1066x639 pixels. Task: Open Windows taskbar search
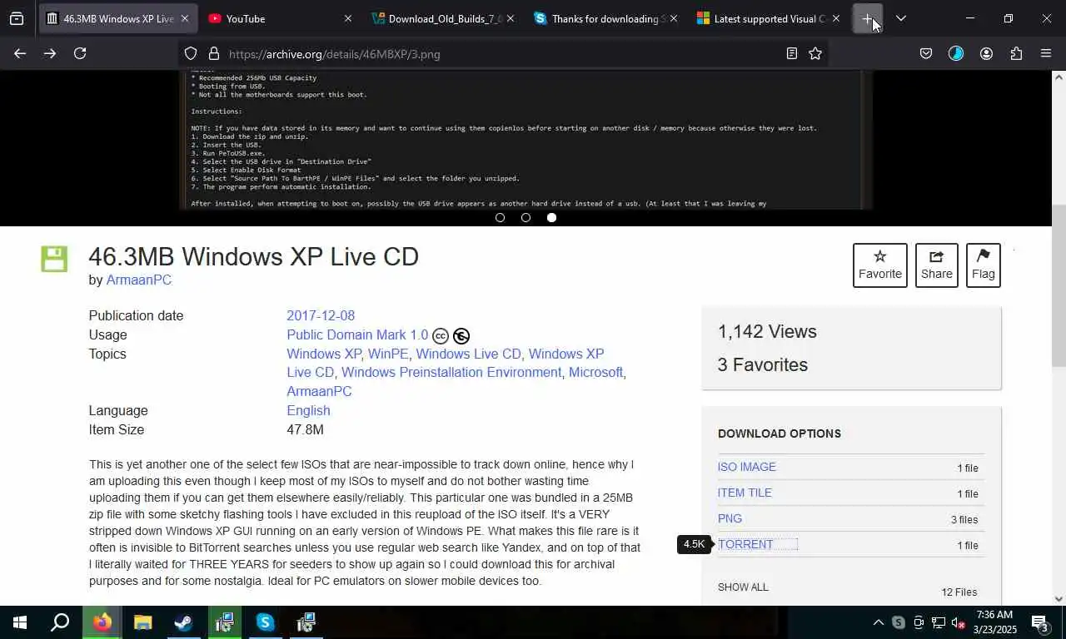point(60,622)
